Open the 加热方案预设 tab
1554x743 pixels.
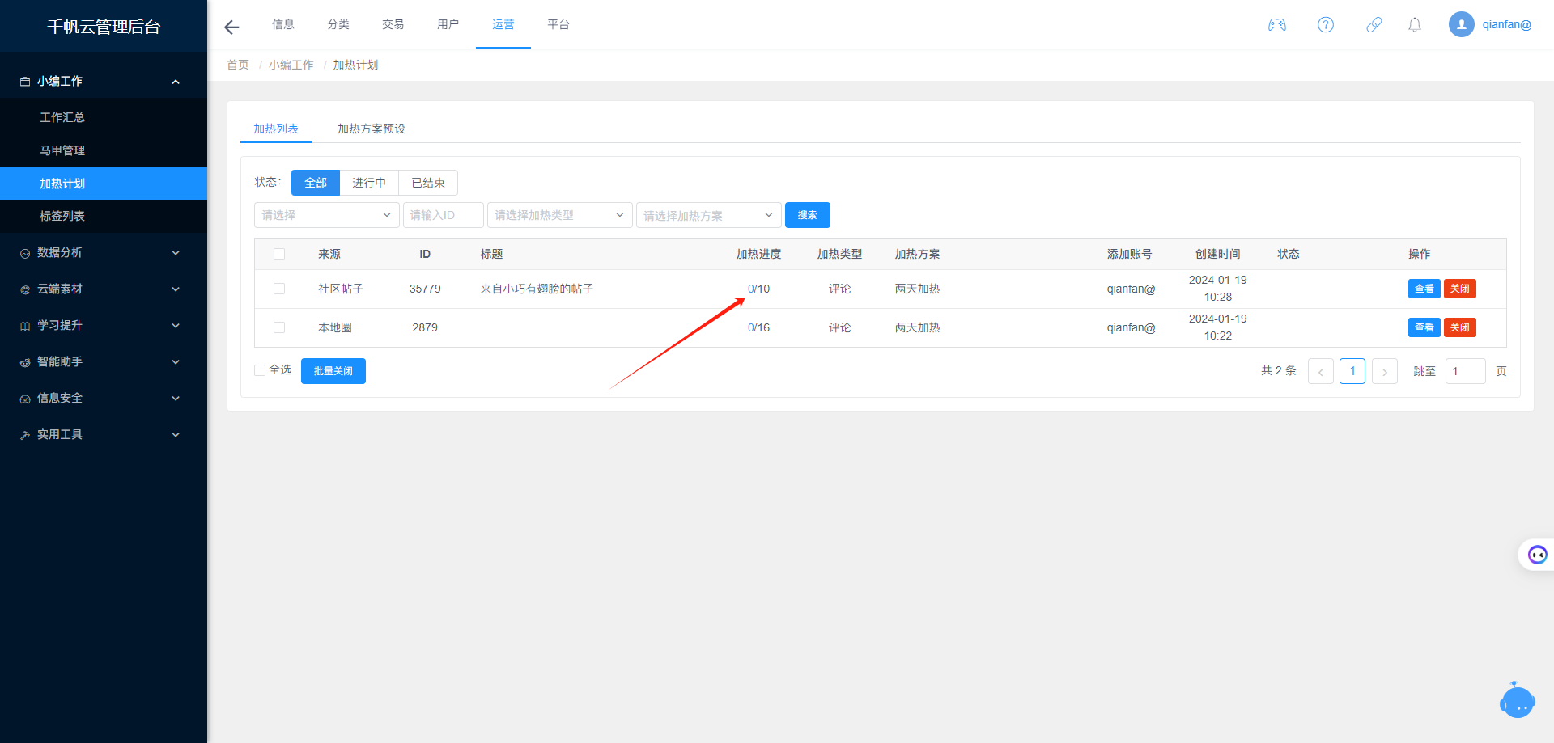coord(372,129)
